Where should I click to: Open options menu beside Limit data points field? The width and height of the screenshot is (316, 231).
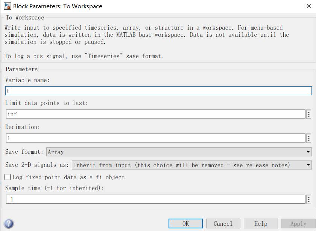coord(309,114)
